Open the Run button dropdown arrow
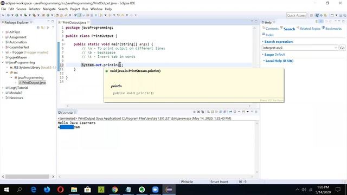347x195 pixels. [21, 15]
